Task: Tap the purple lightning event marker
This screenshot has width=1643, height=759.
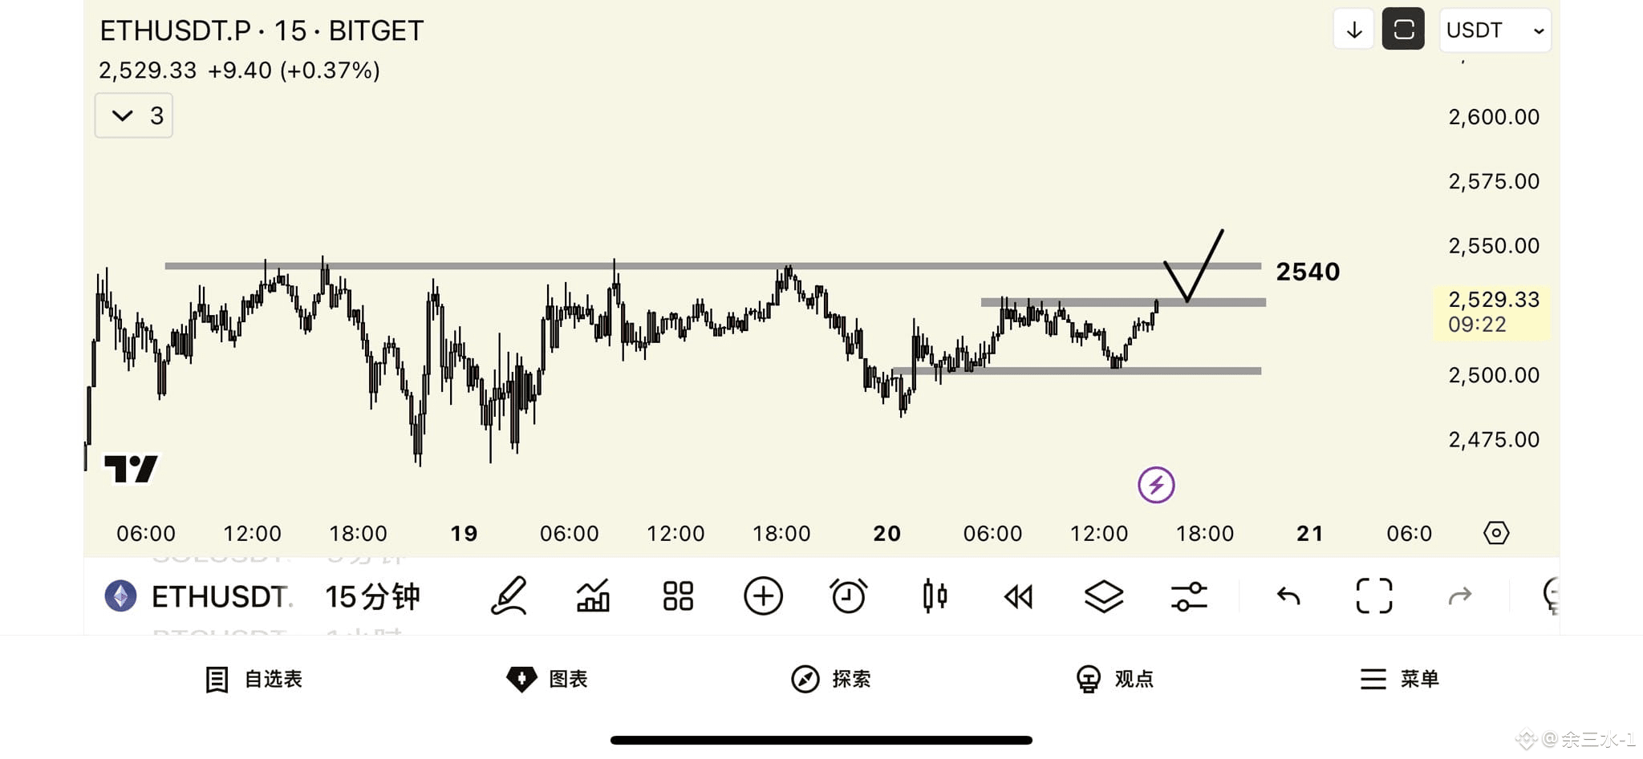Action: coord(1156,485)
